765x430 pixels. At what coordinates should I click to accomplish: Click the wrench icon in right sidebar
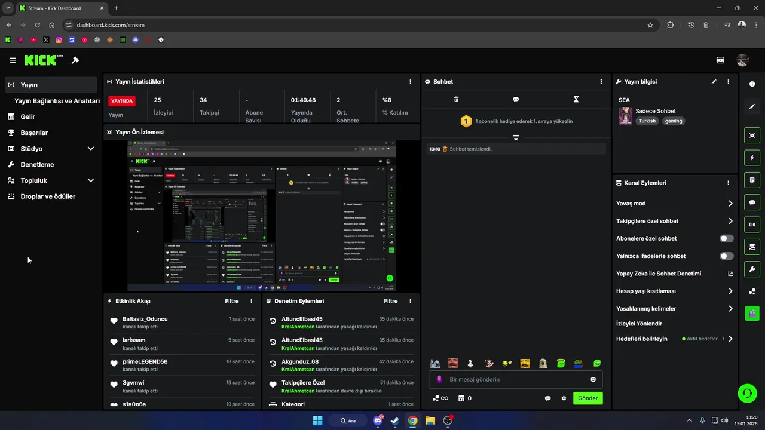click(752, 269)
